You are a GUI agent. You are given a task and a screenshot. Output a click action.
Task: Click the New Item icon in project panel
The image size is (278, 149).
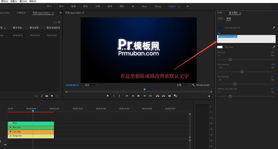coord(52,96)
